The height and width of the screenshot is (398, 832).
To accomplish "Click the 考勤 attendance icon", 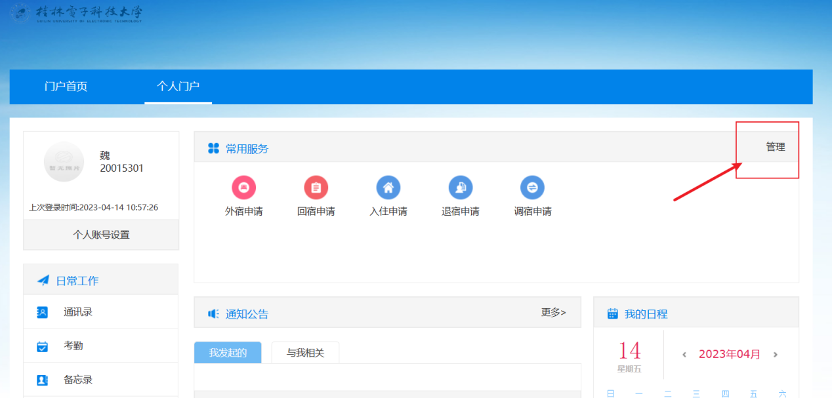I will [43, 346].
